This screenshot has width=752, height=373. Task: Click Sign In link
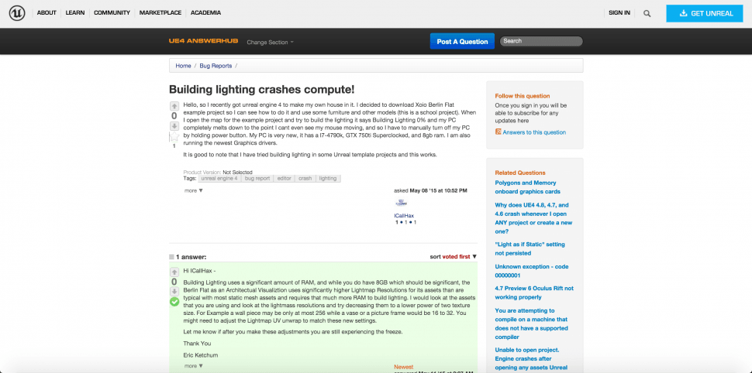pyautogui.click(x=619, y=13)
